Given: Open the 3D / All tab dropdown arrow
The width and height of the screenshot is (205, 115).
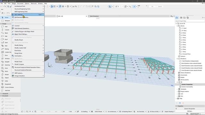Looking at the screenshot, I should pyautogui.click(x=86, y=16).
